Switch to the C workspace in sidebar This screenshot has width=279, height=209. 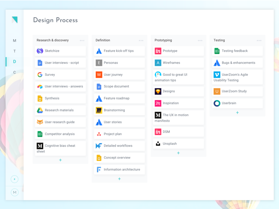tap(15, 72)
